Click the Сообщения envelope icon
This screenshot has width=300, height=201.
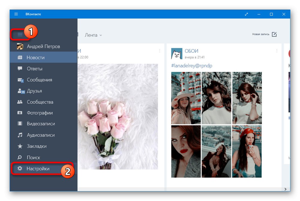[x=20, y=80]
